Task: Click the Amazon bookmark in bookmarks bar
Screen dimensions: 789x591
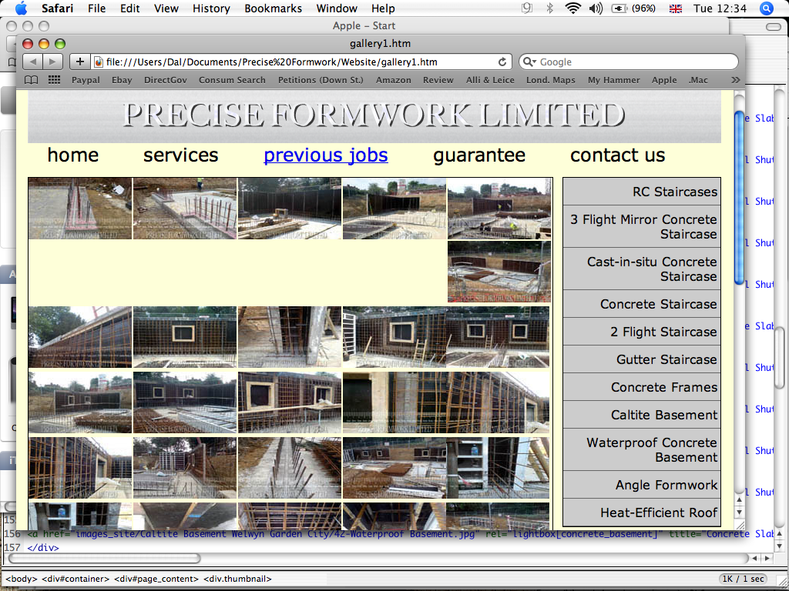Action: pyautogui.click(x=393, y=80)
